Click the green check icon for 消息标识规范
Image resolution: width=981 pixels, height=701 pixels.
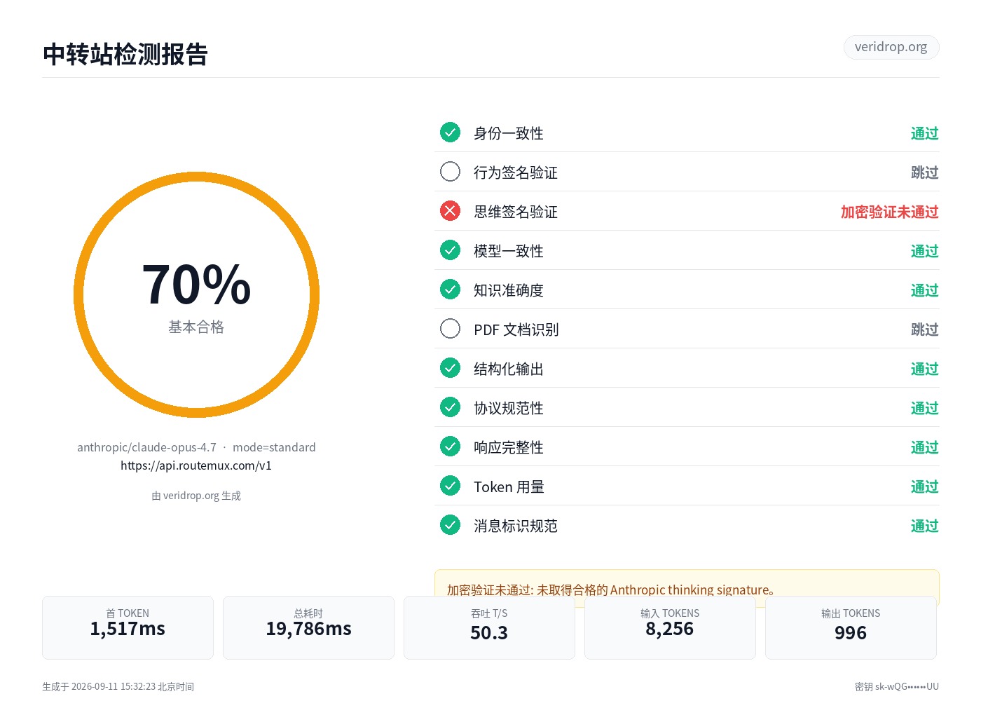tap(450, 525)
